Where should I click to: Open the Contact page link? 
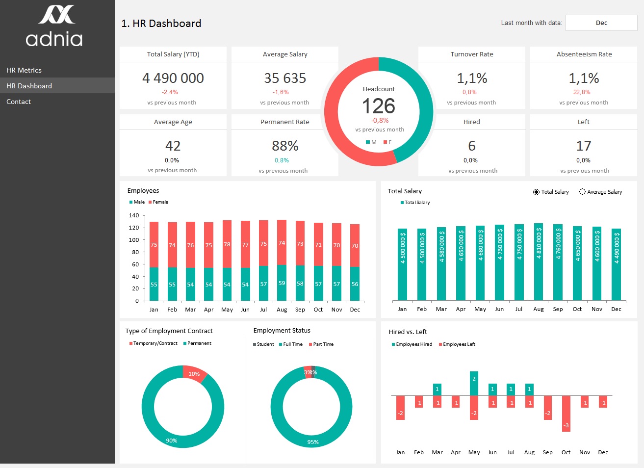pyautogui.click(x=19, y=102)
